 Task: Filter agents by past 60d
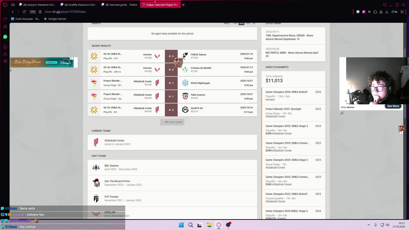coord(241,23)
